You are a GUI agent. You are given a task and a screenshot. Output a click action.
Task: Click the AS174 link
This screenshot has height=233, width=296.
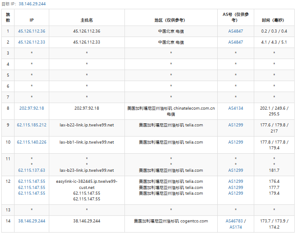coord(235,227)
